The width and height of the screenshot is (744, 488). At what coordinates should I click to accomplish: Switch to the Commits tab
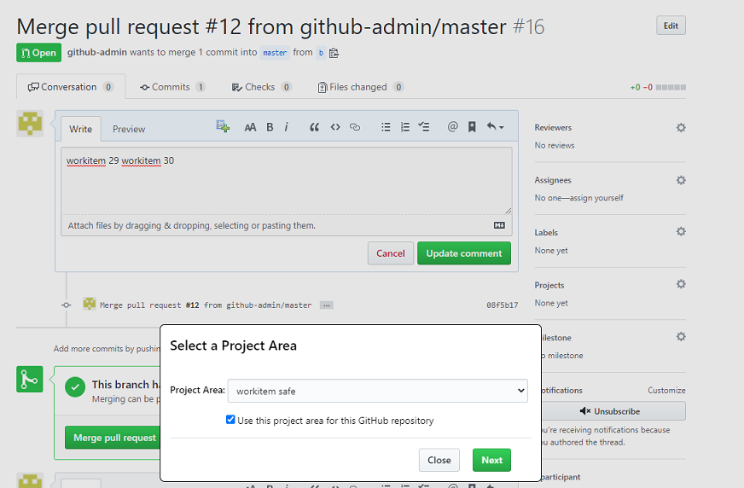coord(172,87)
